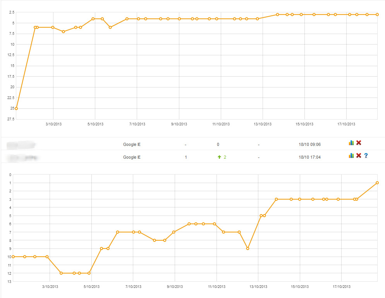Click the blurred keyword name in the second row
385x298 pixels.
(x=23, y=158)
